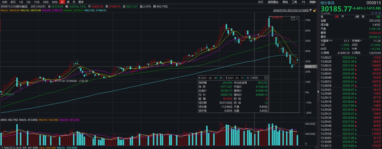This screenshot has height=149, width=382.
Task: Click the 超级叠加 overlay button
Action: [273, 2]
